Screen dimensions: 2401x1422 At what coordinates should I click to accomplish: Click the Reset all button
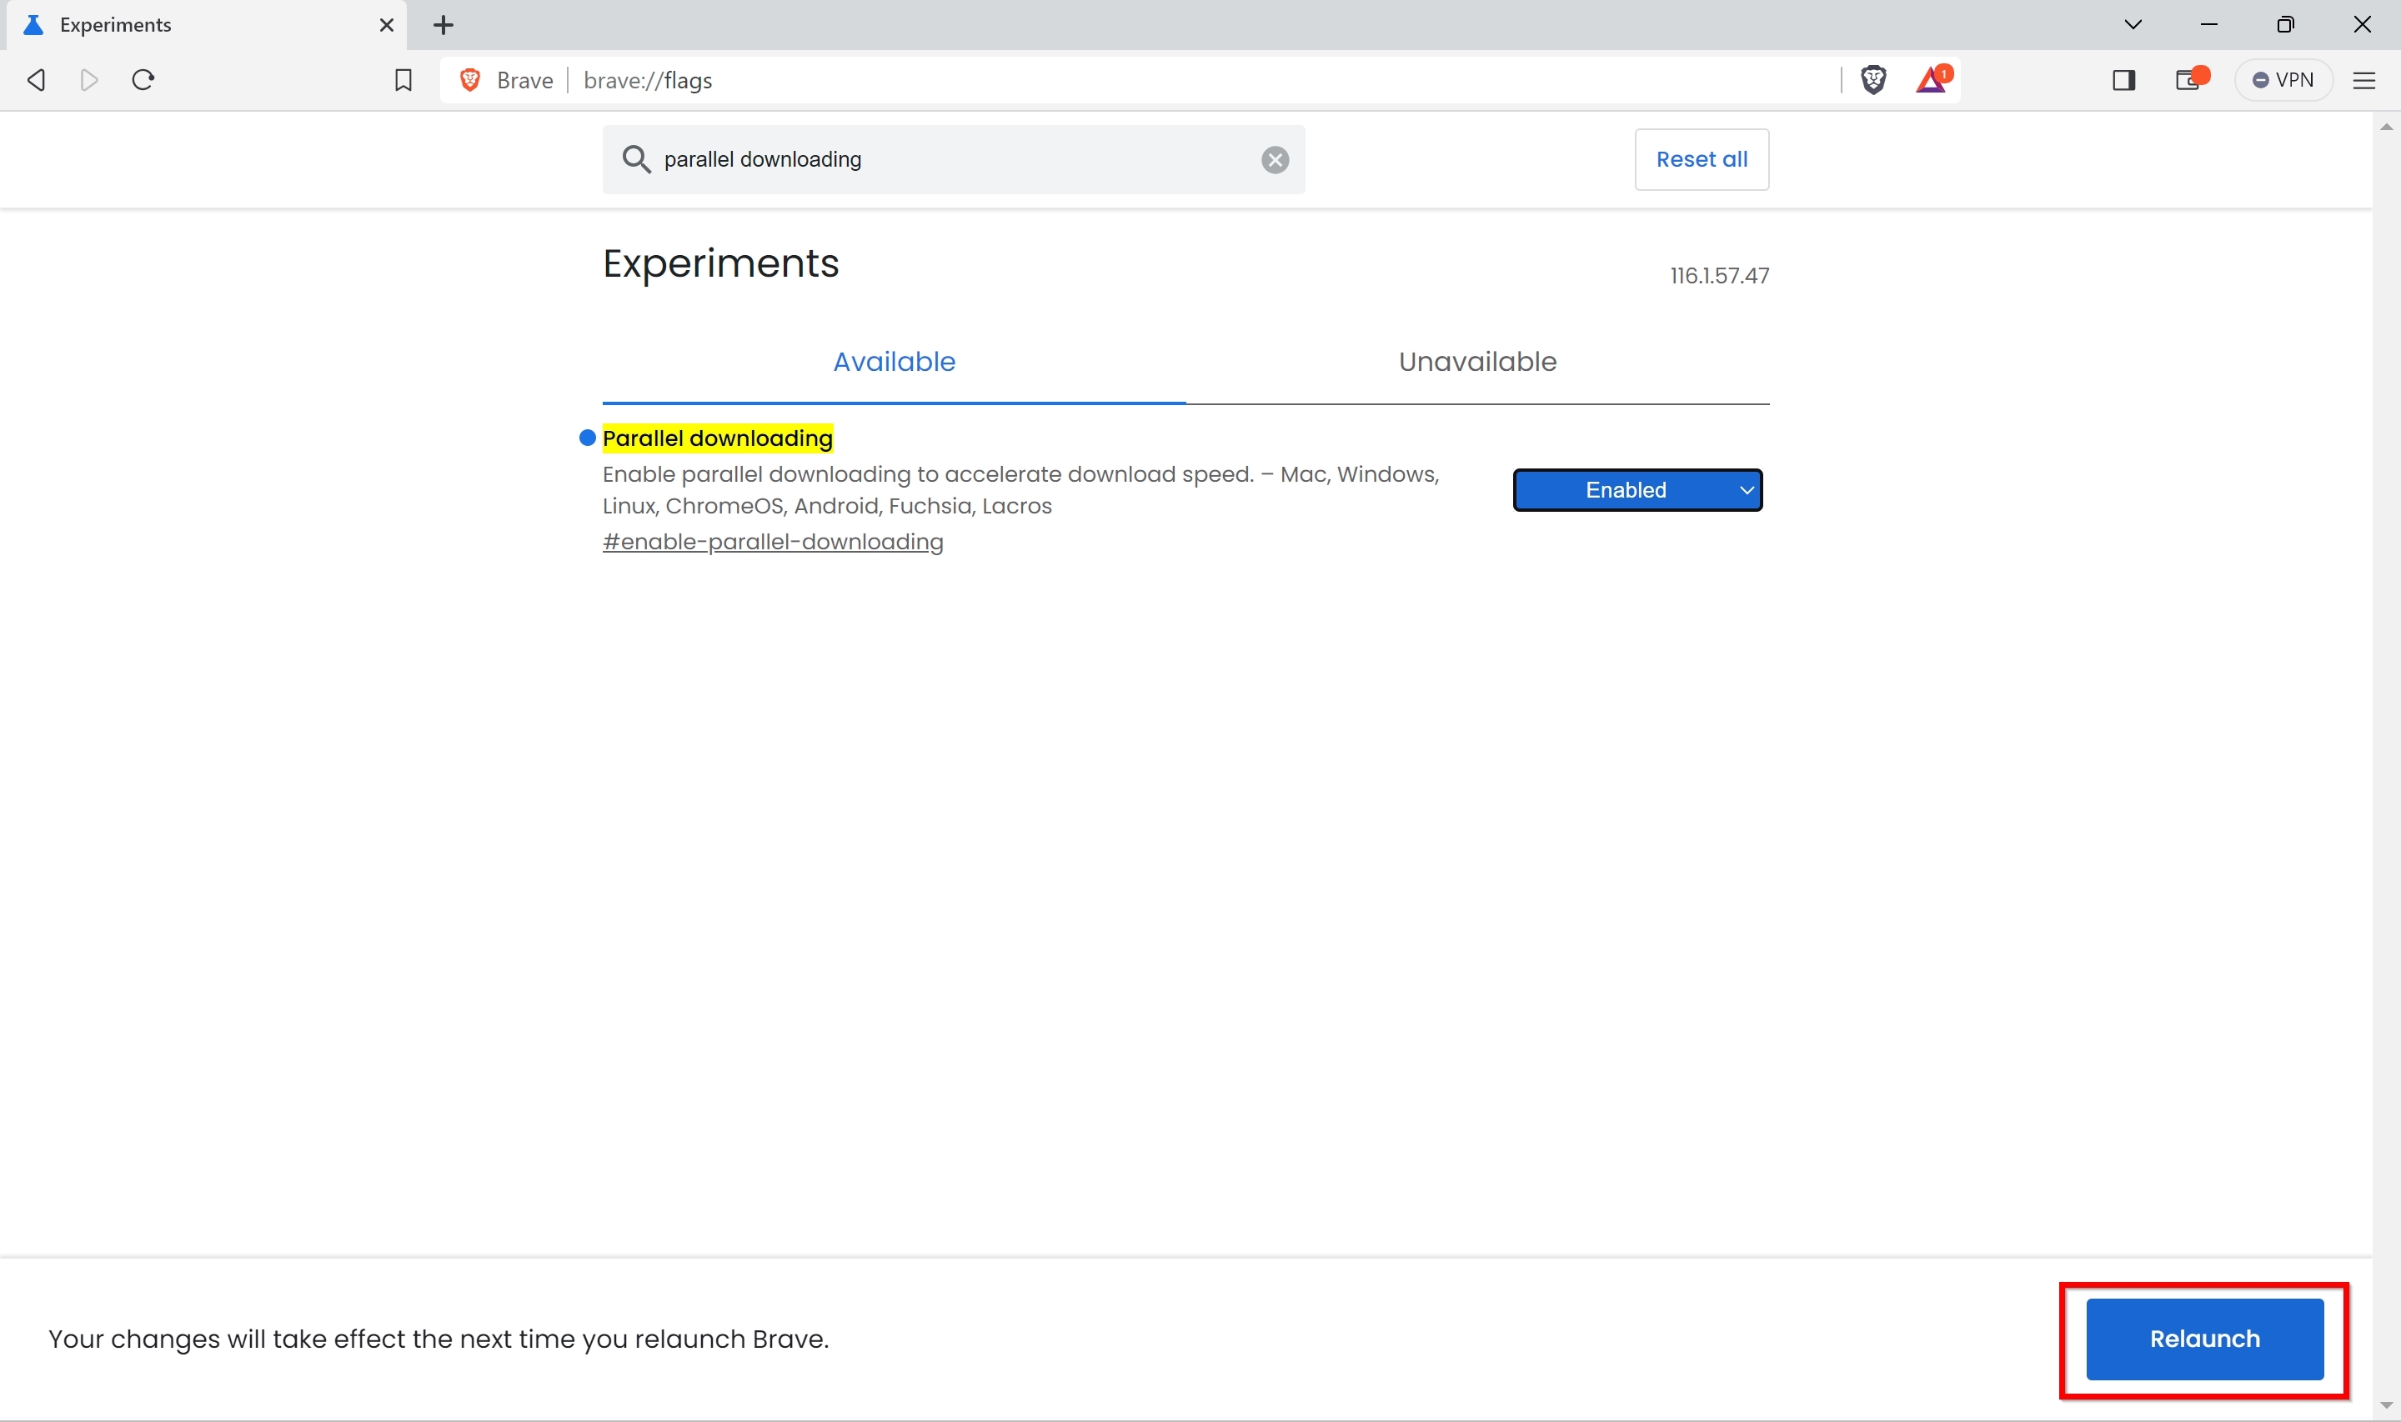[x=1701, y=159]
